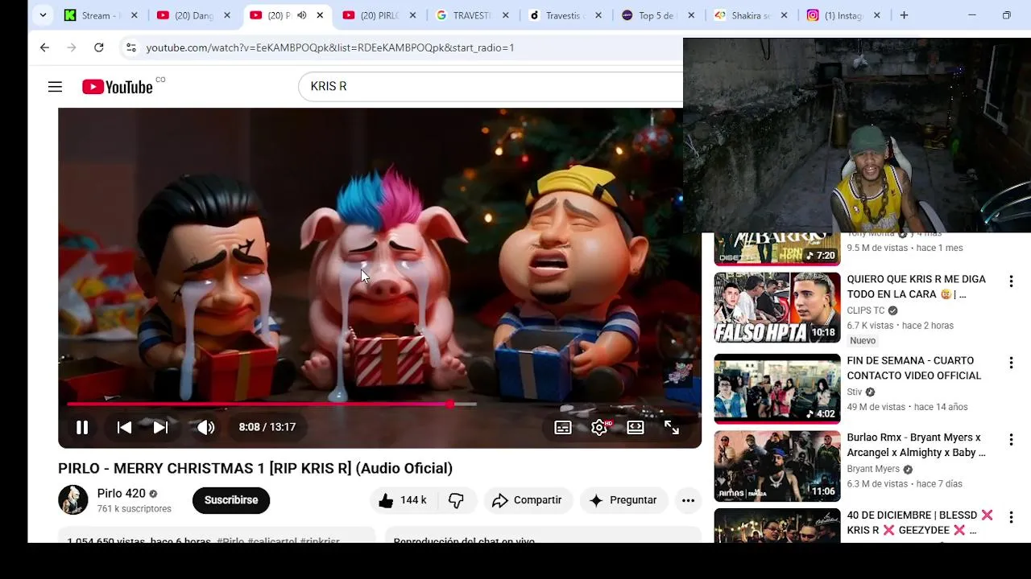The width and height of the screenshot is (1031, 579).
Task: Like the video with 144 k likes
Action: [x=404, y=500]
